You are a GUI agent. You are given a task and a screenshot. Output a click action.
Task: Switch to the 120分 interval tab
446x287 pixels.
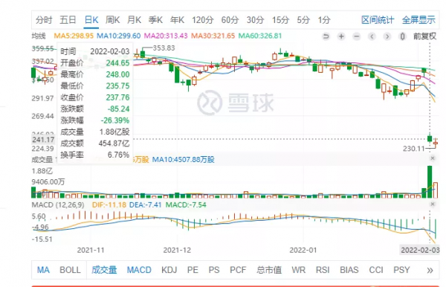(x=202, y=20)
